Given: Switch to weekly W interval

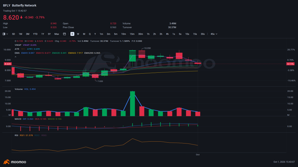Looking at the screenshot, I should (x=78, y=34).
